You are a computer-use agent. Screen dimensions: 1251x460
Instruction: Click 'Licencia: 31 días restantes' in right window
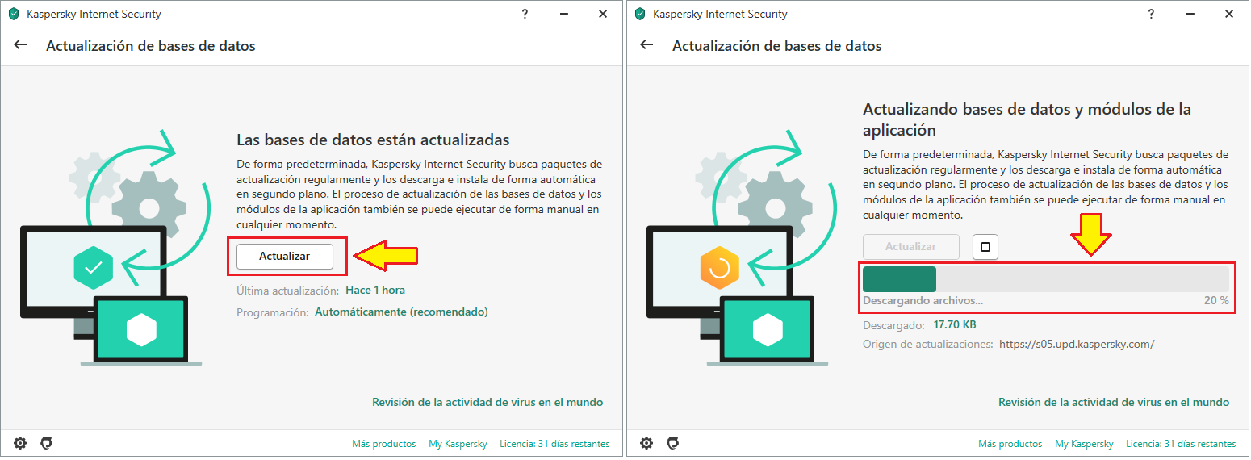[1181, 444]
